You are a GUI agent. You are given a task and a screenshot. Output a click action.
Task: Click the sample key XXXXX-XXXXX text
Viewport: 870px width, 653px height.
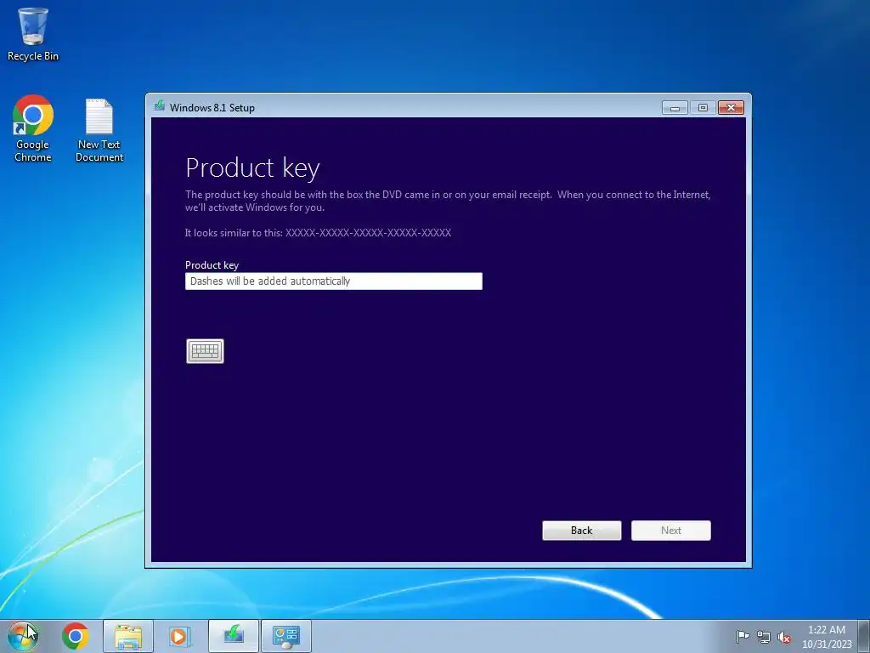click(369, 233)
